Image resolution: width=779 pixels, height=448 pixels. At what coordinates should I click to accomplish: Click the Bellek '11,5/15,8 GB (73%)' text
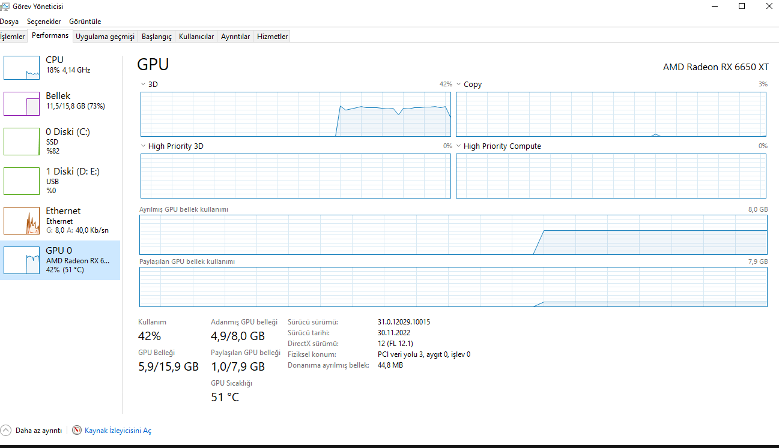click(x=76, y=106)
